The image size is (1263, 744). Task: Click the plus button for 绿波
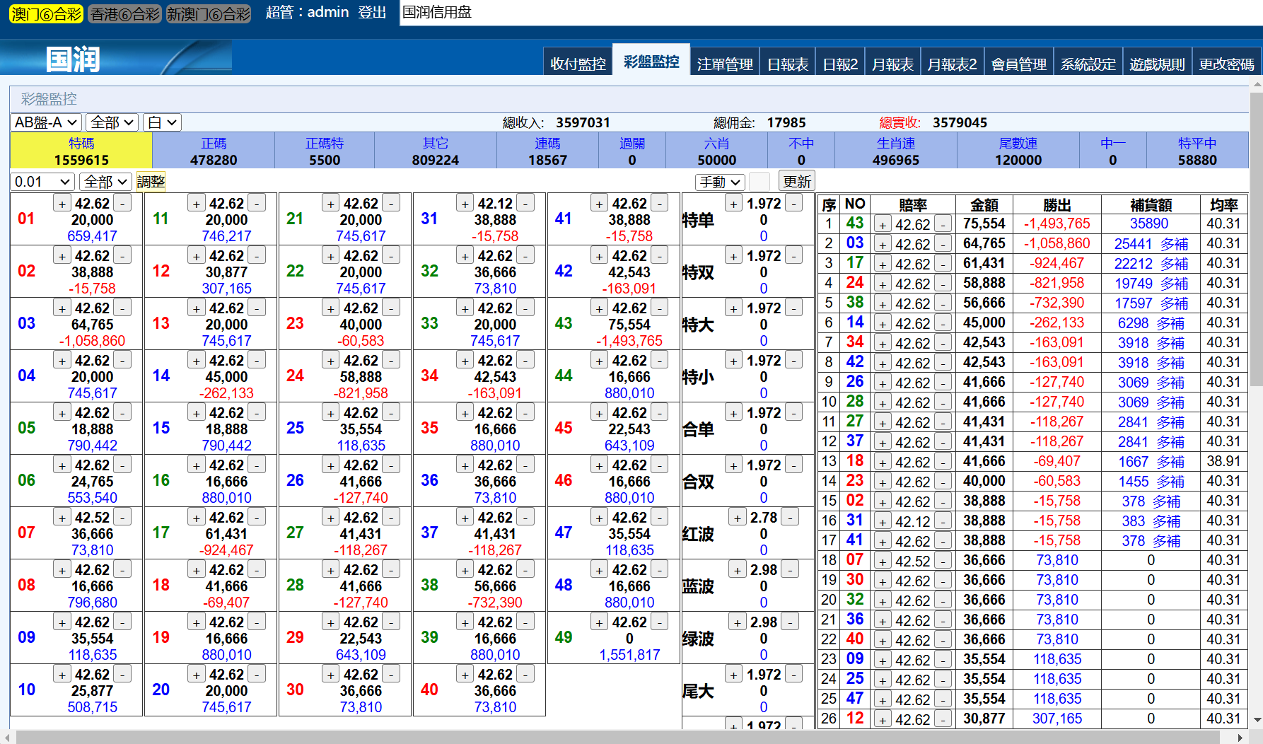[x=738, y=622]
